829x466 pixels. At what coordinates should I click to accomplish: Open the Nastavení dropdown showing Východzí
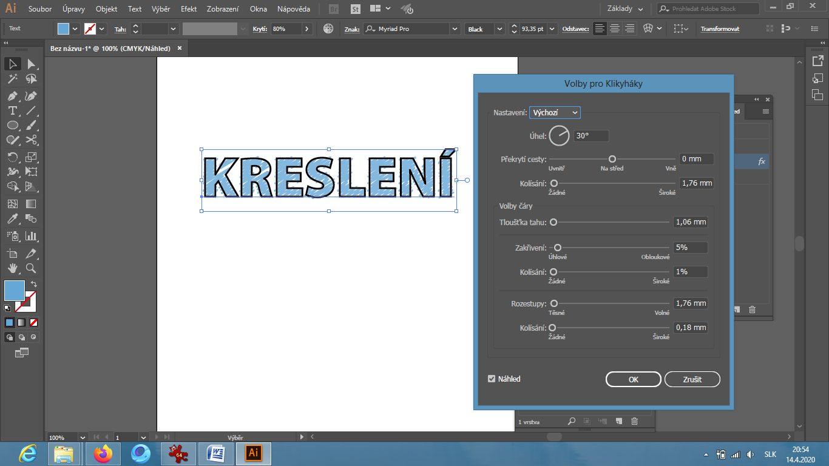pos(554,112)
